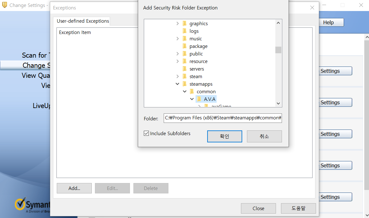
Task: Click the graphics folder icon
Action: [185, 24]
